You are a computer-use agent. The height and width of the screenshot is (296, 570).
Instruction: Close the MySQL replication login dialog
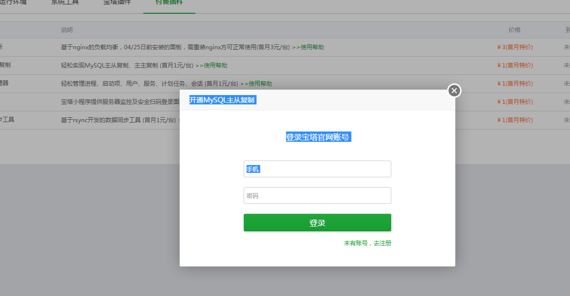click(454, 91)
